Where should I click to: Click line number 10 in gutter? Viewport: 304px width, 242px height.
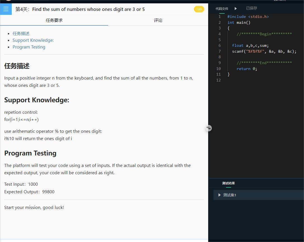pyautogui.click(x=218, y=69)
